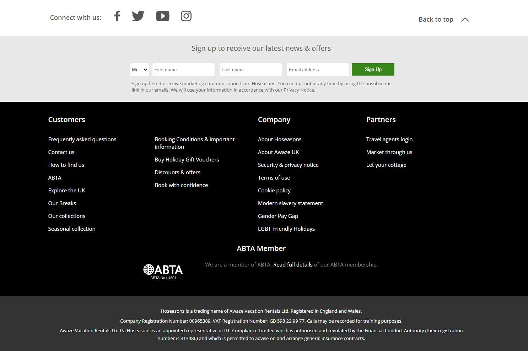The width and height of the screenshot is (528, 351).
Task: Click the Connect with us label
Action: pyautogui.click(x=76, y=18)
